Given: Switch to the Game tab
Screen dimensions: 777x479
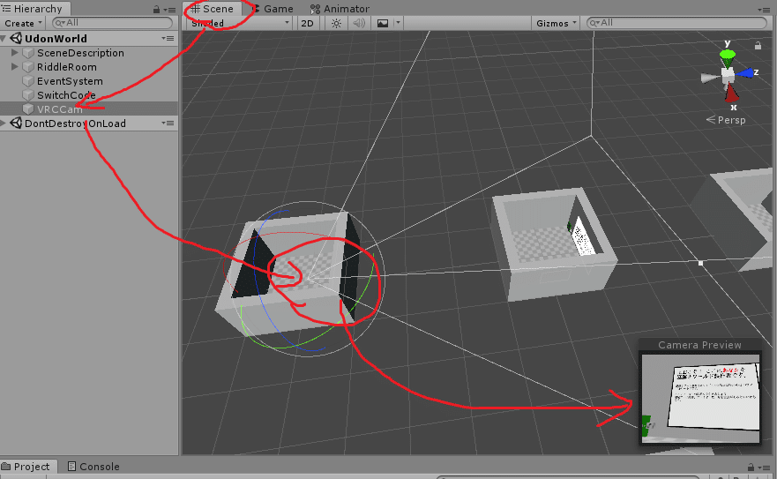Looking at the screenshot, I should point(273,9).
